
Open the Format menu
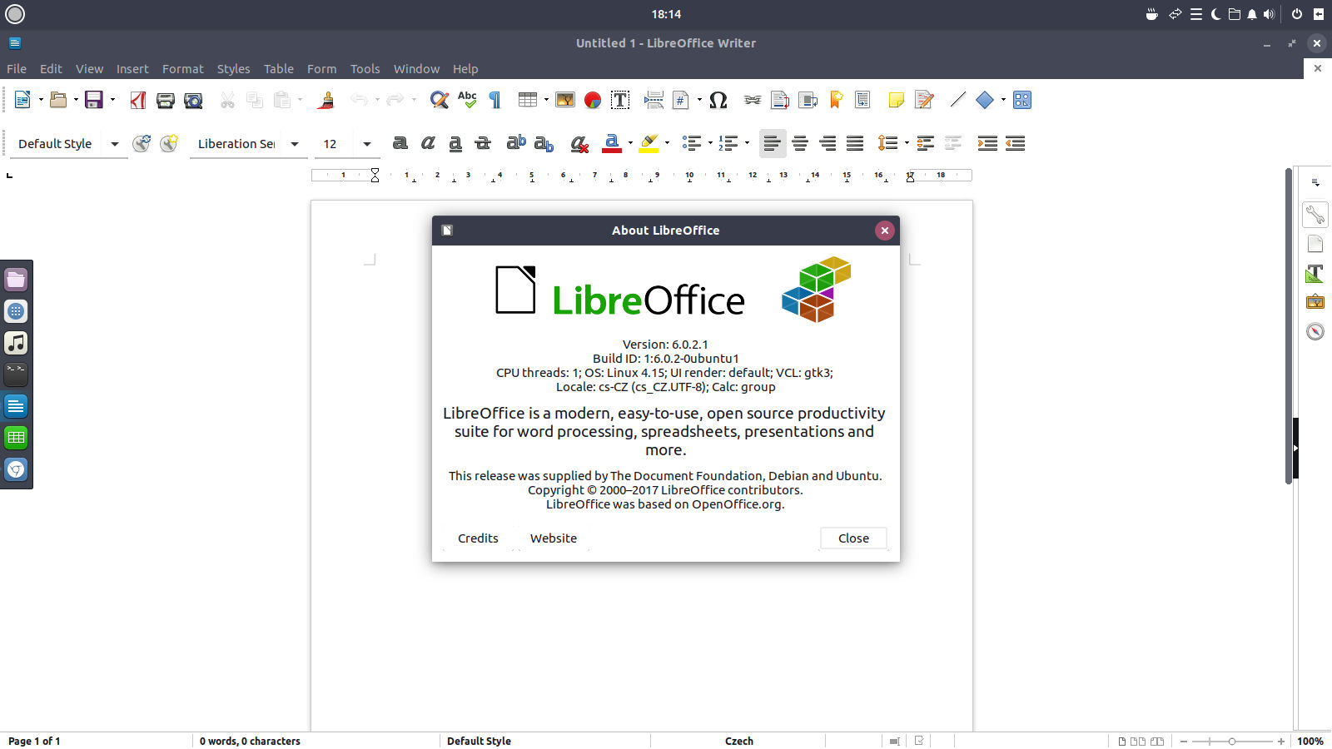coord(182,69)
